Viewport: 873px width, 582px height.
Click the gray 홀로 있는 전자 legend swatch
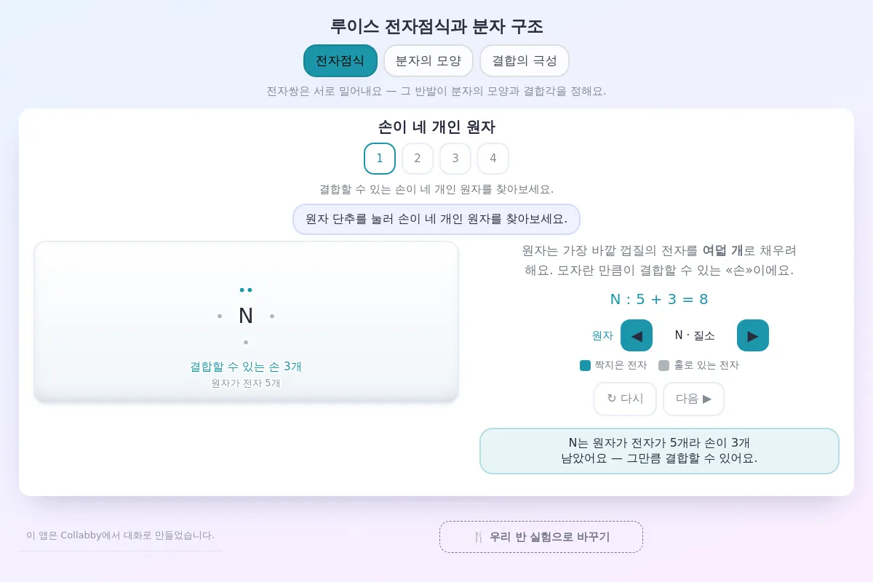click(663, 365)
